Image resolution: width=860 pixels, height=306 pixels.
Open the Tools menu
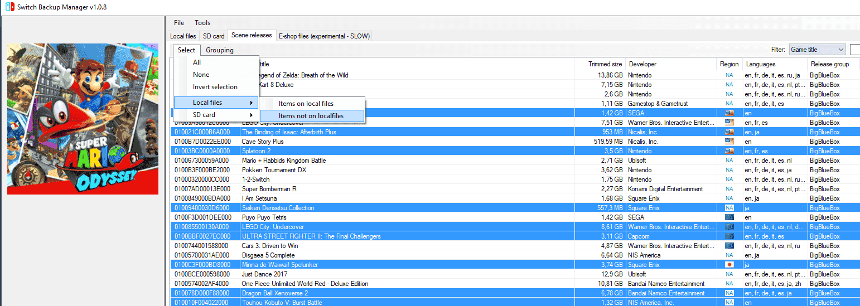coord(202,23)
